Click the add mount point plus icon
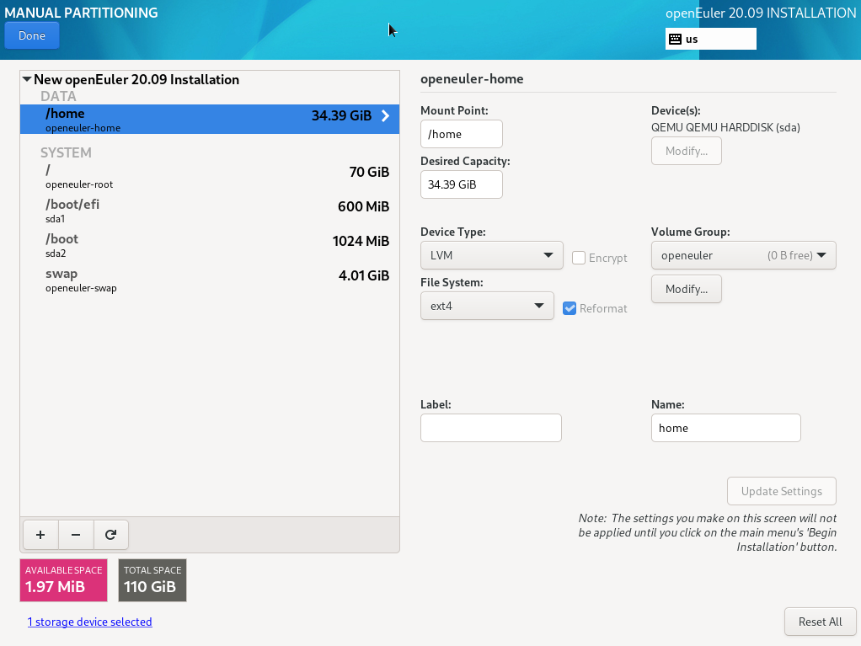The height and width of the screenshot is (646, 861). coord(40,534)
